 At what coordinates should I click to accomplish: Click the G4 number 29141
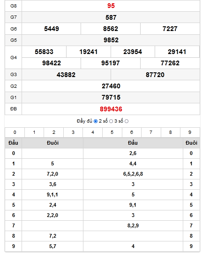[x=177, y=52]
